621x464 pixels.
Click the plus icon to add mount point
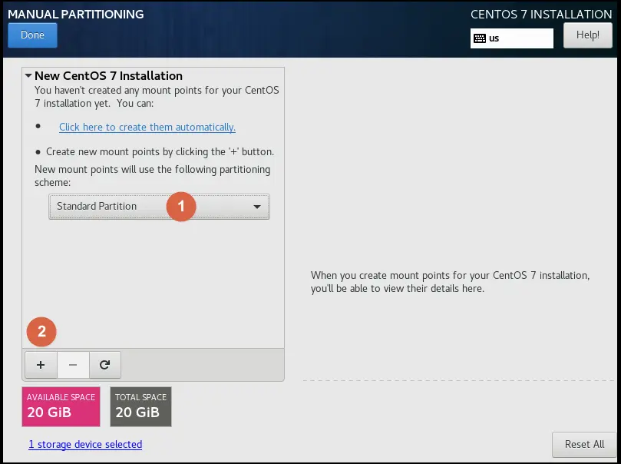pos(41,365)
